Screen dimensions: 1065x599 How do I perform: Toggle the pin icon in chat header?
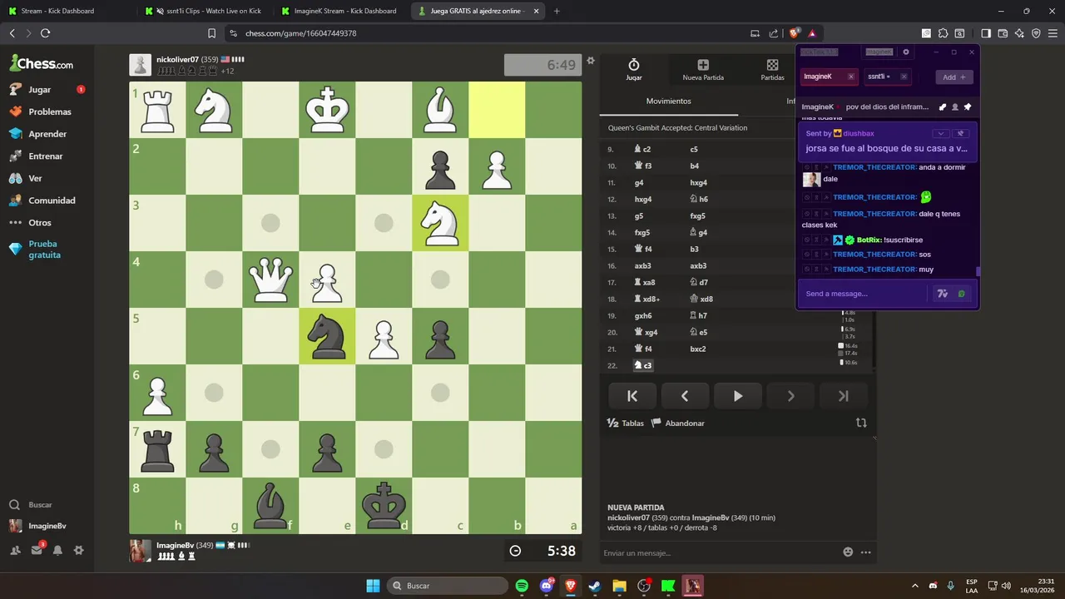pos(967,106)
